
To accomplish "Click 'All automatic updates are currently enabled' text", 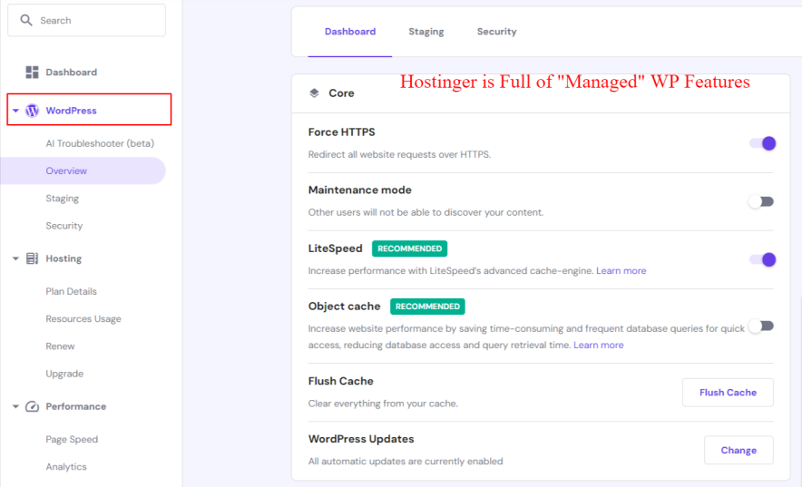I will 406,462.
